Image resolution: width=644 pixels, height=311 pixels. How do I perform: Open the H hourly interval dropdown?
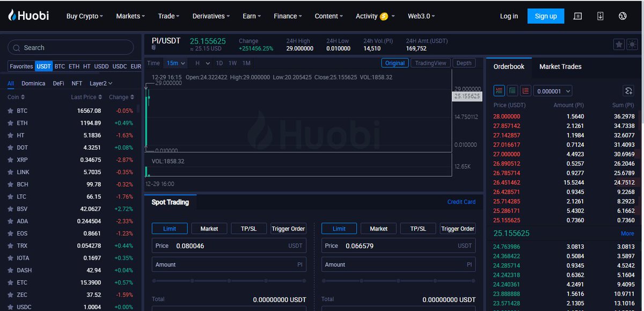pyautogui.click(x=202, y=63)
